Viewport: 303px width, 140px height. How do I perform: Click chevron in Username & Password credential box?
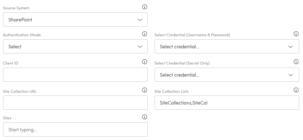[x=291, y=47]
